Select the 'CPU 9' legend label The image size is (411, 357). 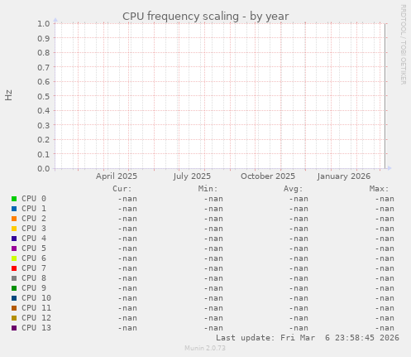34,288
